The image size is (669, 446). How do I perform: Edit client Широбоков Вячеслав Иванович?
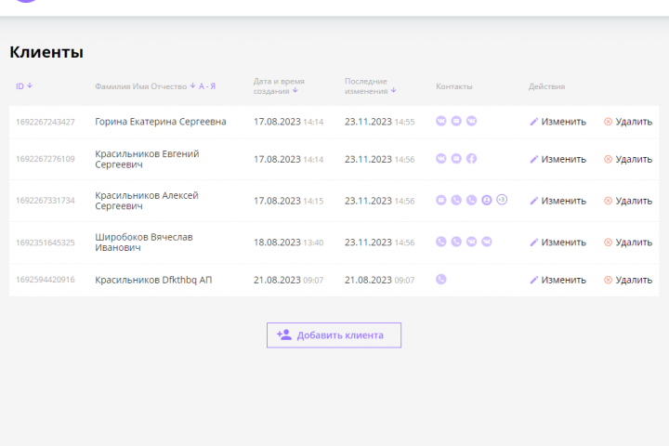click(558, 243)
